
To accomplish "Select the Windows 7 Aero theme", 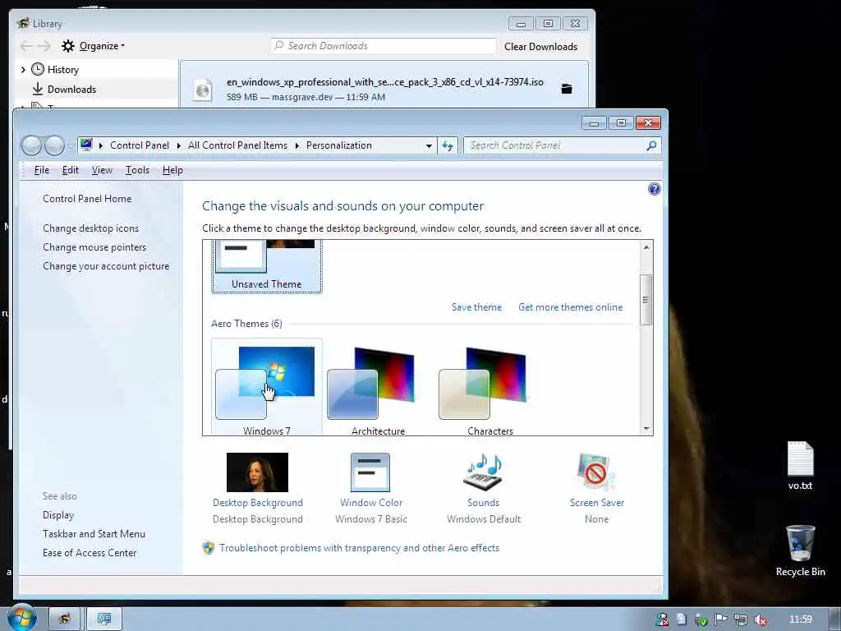I will click(267, 388).
